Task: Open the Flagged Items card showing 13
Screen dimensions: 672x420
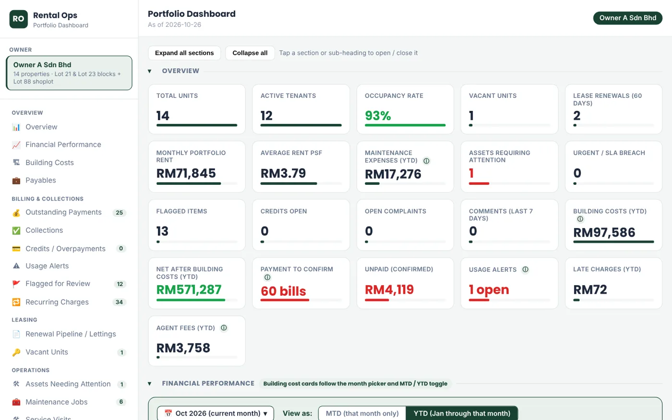Action: click(197, 225)
